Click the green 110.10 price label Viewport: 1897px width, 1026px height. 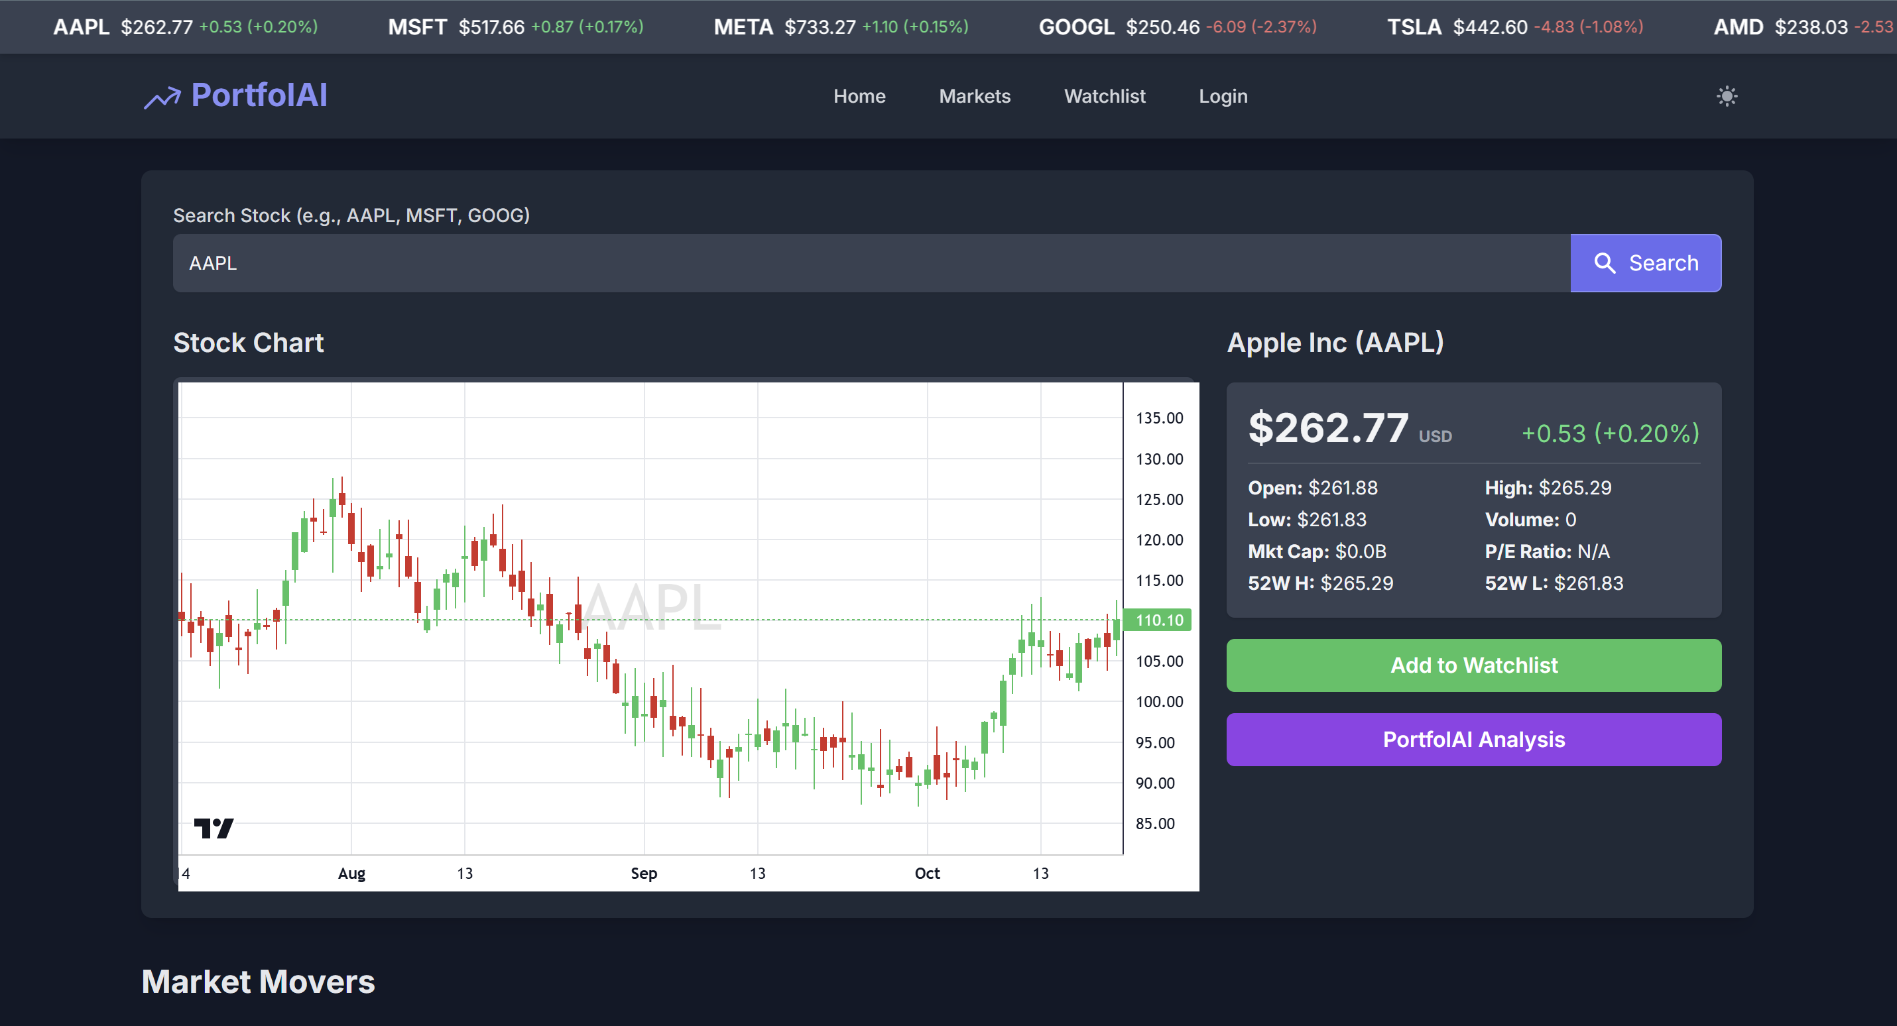click(x=1158, y=620)
